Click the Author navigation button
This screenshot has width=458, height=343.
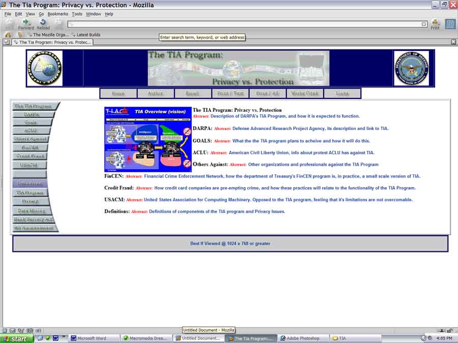coord(155,93)
